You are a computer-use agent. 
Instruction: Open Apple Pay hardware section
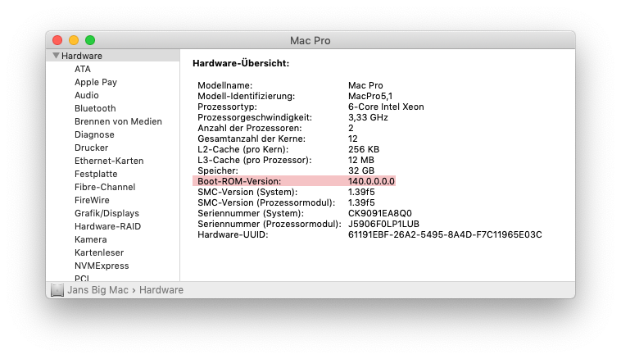tap(96, 82)
